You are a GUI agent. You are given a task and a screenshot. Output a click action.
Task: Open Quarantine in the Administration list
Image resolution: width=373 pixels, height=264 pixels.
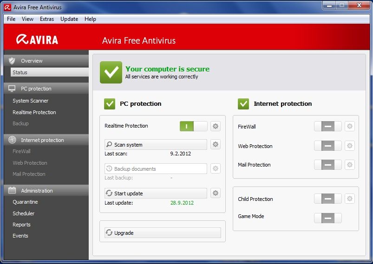point(25,202)
